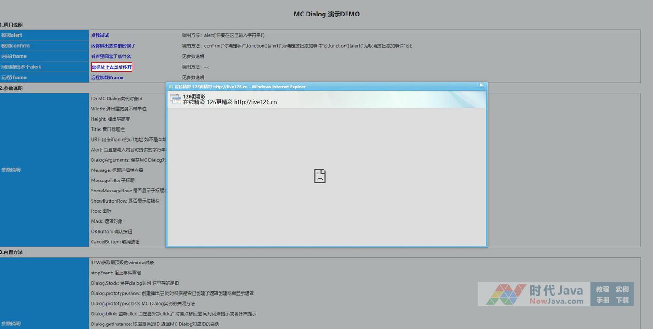Click the 教程 watermark link
The height and width of the screenshot is (329, 653).
point(603,290)
